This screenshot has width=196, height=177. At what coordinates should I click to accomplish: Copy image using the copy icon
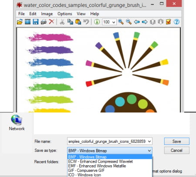point(70,22)
